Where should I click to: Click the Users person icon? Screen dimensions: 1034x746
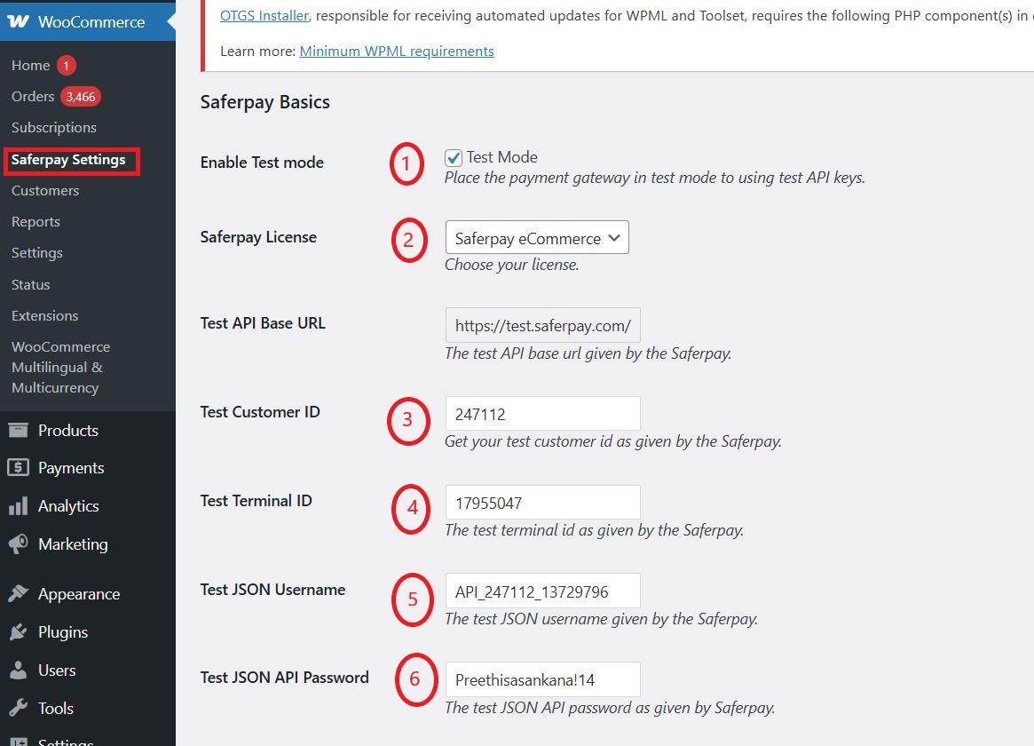[x=18, y=671]
